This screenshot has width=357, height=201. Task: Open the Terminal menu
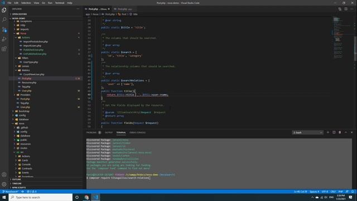[x=60, y=3]
